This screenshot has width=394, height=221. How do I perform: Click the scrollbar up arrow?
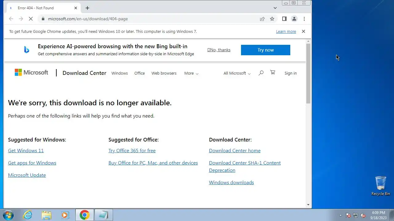pos(308,41)
